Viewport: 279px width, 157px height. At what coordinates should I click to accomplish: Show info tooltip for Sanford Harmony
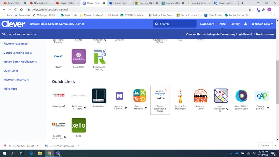pyautogui.click(x=146, y=108)
